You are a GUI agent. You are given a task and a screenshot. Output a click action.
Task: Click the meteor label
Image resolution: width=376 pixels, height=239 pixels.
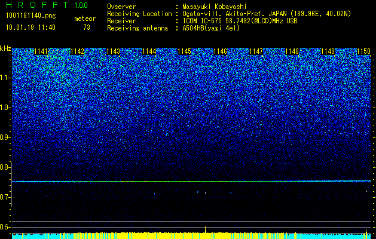tap(85, 19)
